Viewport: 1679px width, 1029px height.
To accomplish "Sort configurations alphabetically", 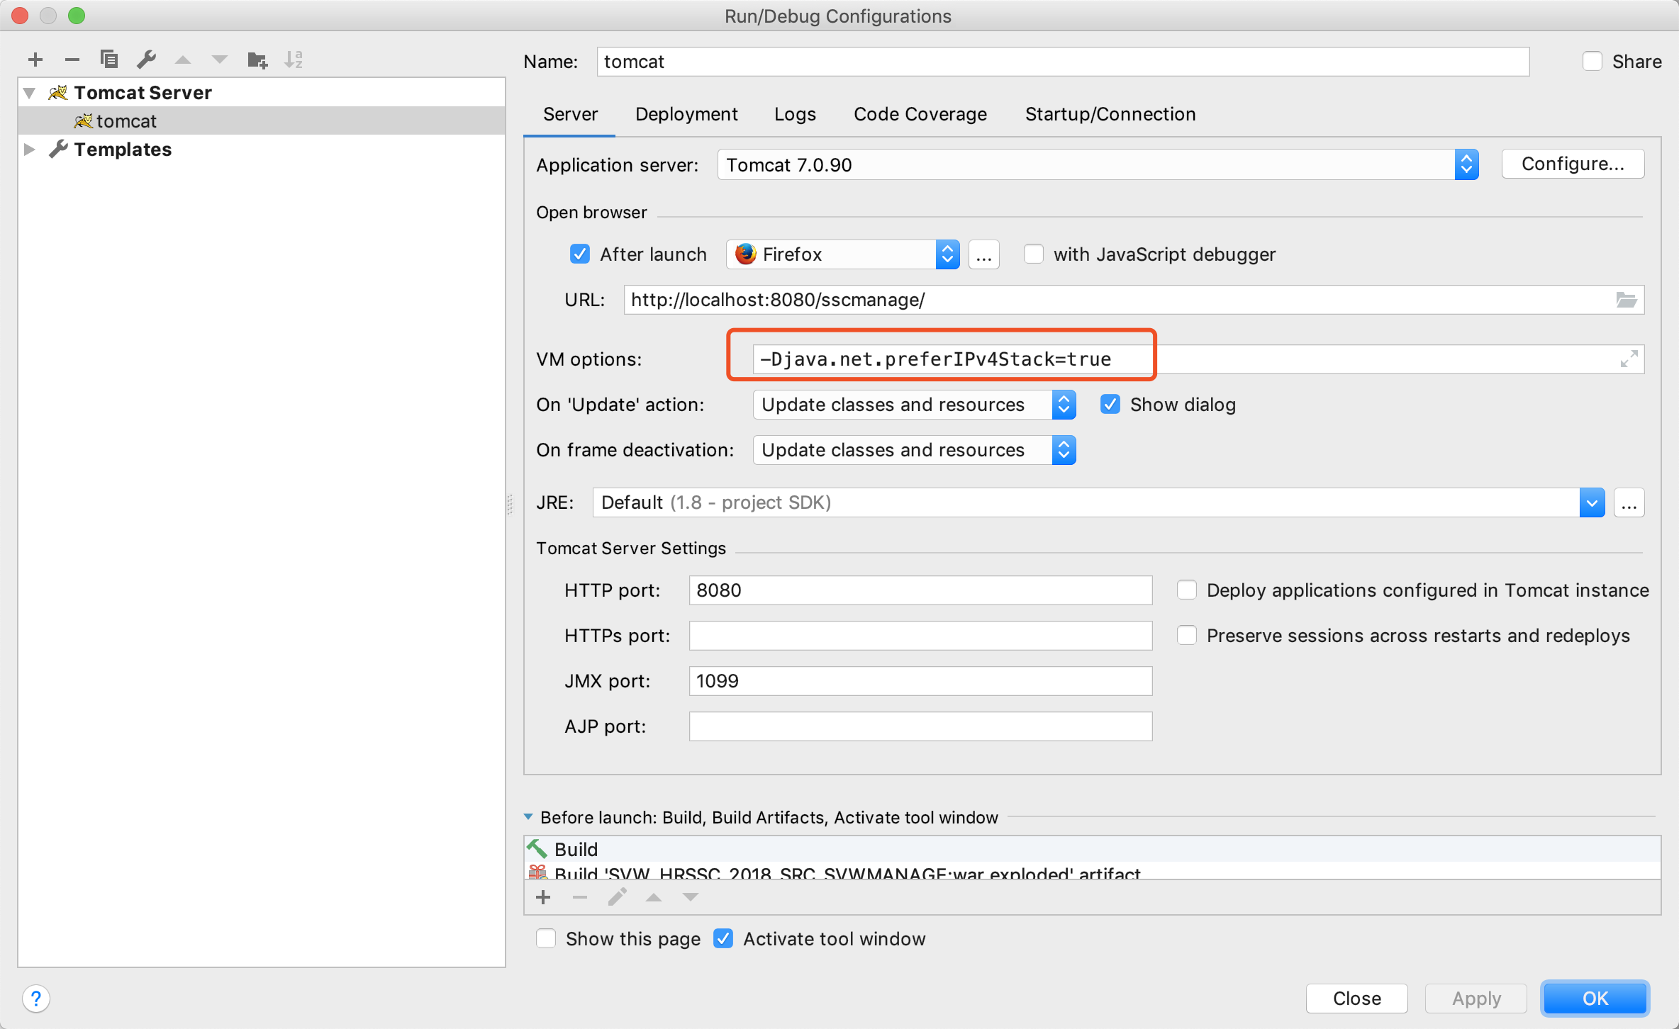I will pyautogui.click(x=294, y=60).
